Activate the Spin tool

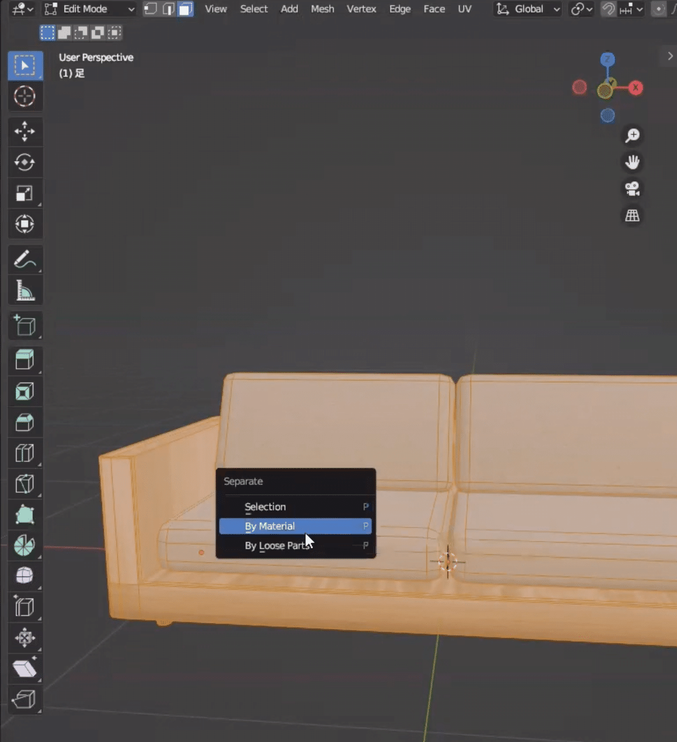(25, 546)
